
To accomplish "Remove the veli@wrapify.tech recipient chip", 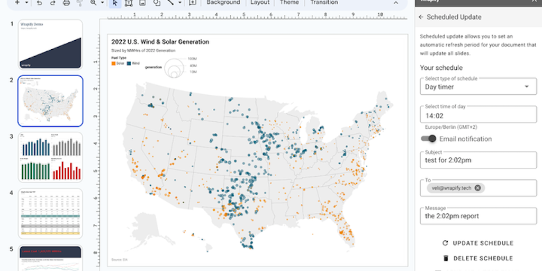I will pos(478,188).
